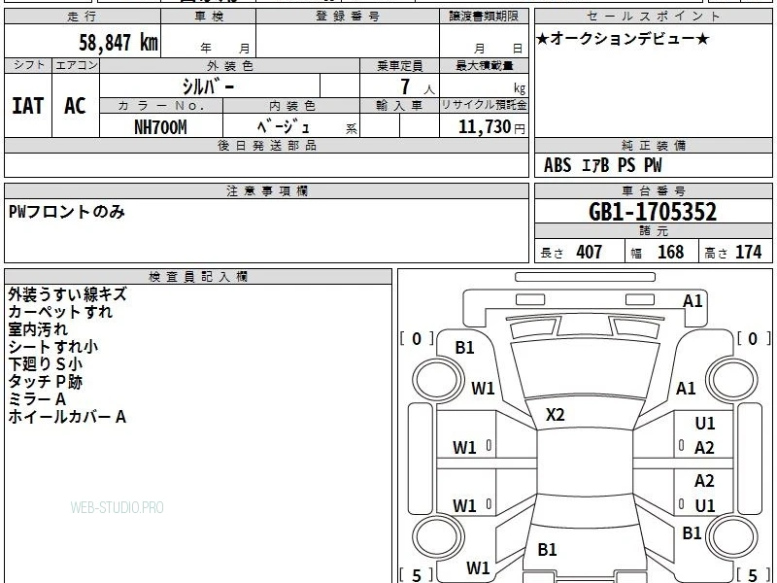The height and width of the screenshot is (583, 777).
Task: Select the mileage value 58,847 km
Action: [118, 43]
